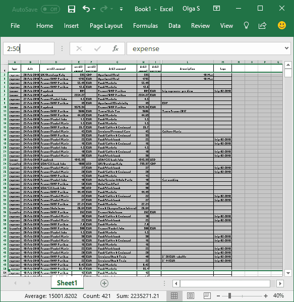This screenshot has height=302, width=294.
Task: Open the Page Layout tab
Action: click(106, 26)
